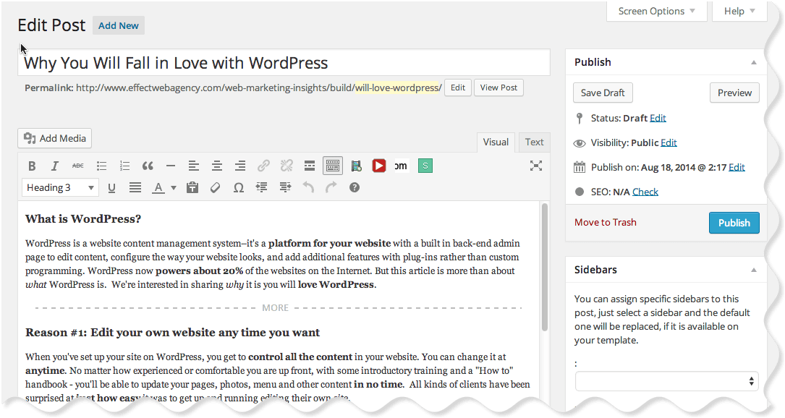Screen dimensions: 785x418
Task: Switch to the Text editor tab
Action: pyautogui.click(x=534, y=142)
